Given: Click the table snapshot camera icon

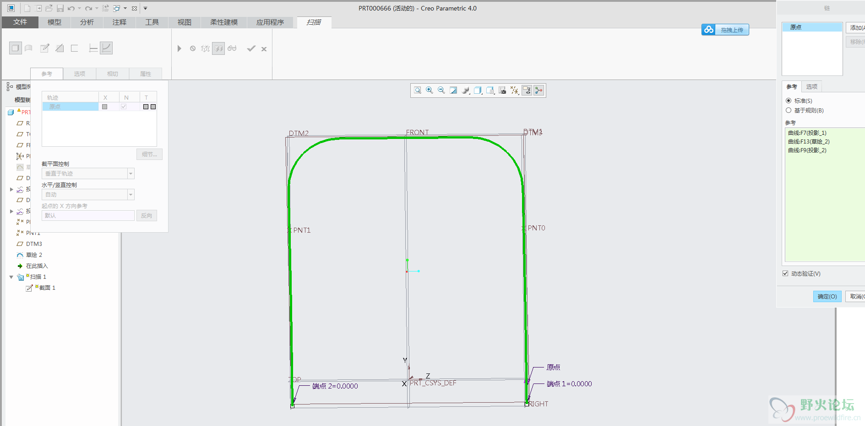Looking at the screenshot, I should click(x=502, y=91).
